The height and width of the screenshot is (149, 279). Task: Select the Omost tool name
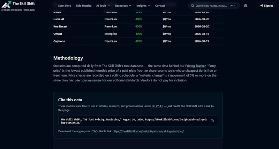tap(58, 34)
